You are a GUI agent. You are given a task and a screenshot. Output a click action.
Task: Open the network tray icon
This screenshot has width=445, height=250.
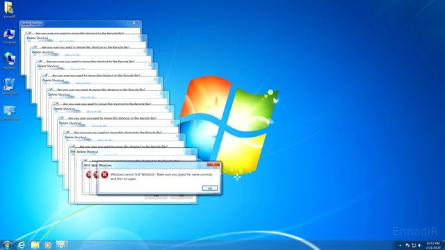414,245
